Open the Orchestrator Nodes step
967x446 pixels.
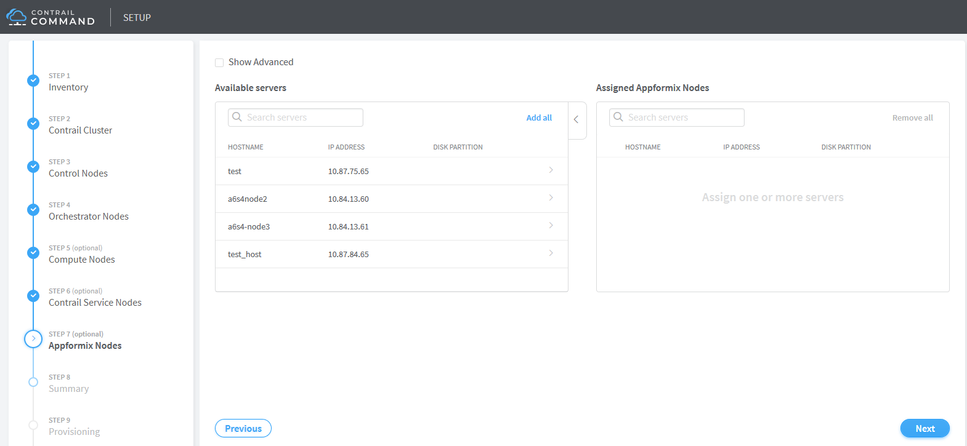89,217
